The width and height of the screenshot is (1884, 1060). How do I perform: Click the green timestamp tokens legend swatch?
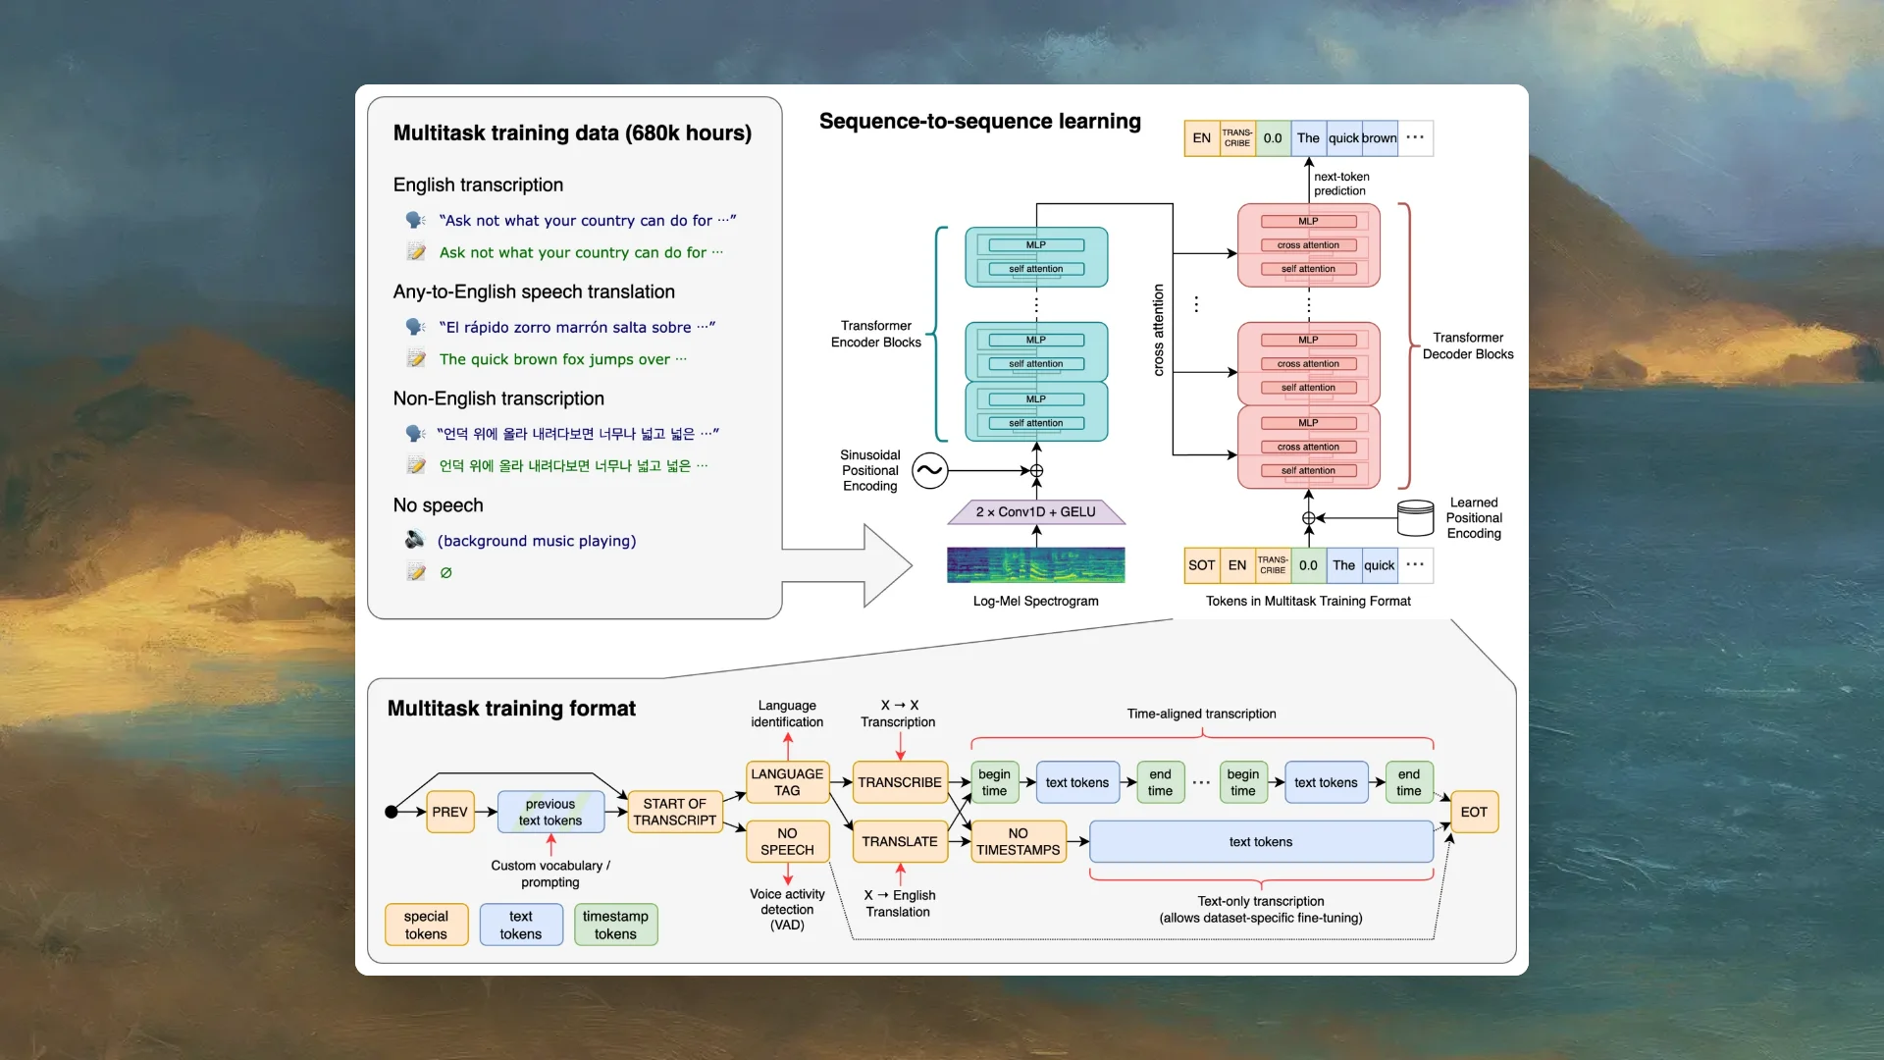pos(615,925)
